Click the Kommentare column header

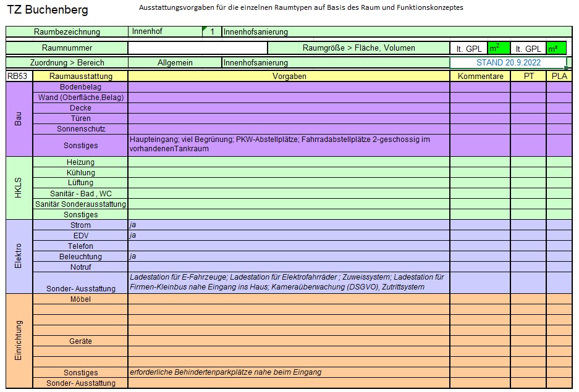(x=480, y=76)
